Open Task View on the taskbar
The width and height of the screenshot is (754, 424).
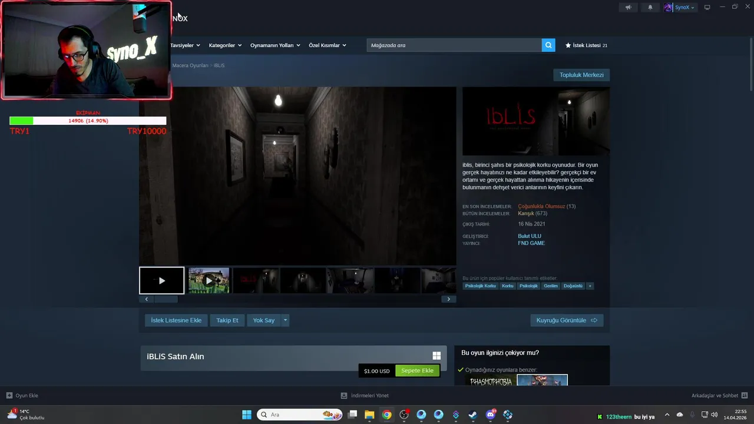click(x=352, y=415)
